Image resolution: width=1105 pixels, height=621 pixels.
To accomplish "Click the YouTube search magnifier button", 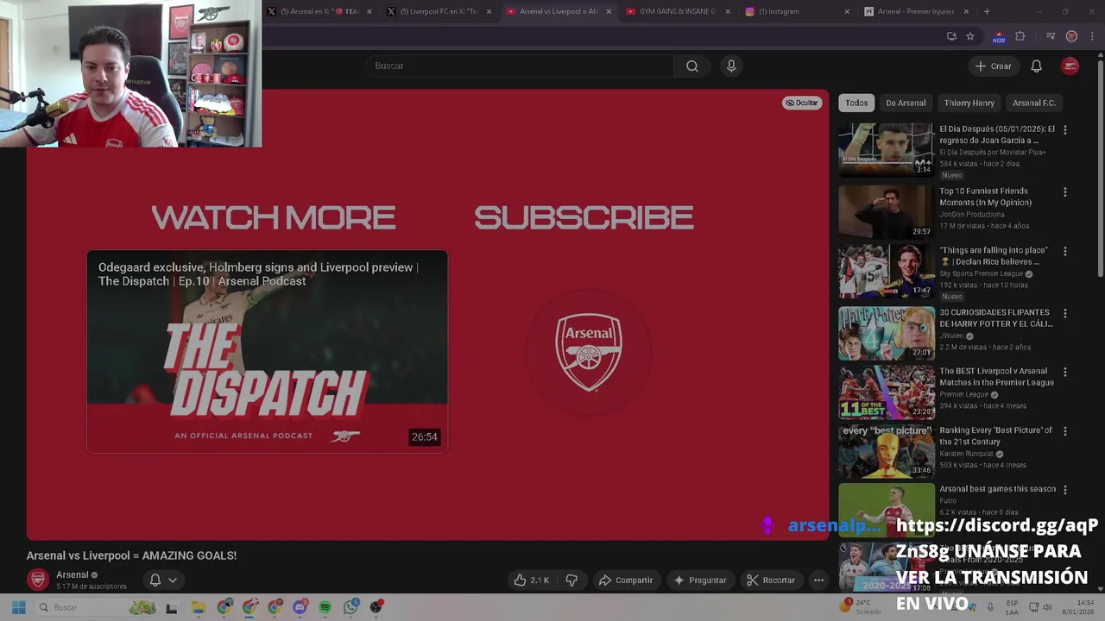I will coord(691,66).
